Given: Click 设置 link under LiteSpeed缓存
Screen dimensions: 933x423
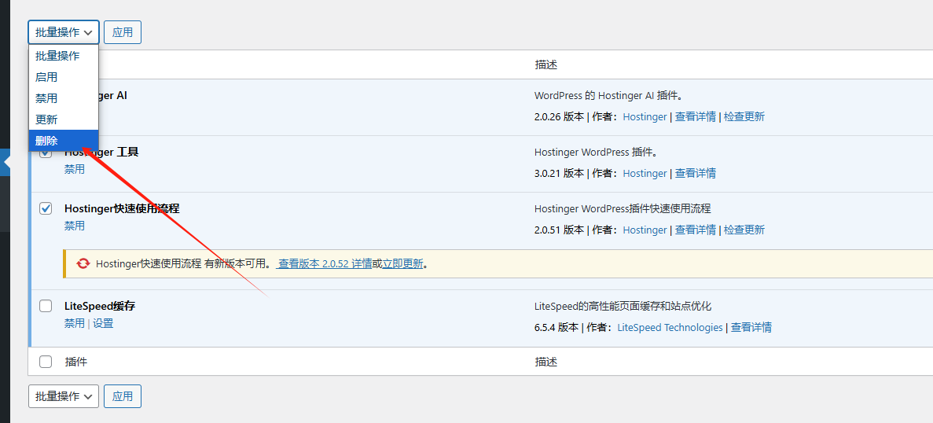Looking at the screenshot, I should click(x=103, y=324).
